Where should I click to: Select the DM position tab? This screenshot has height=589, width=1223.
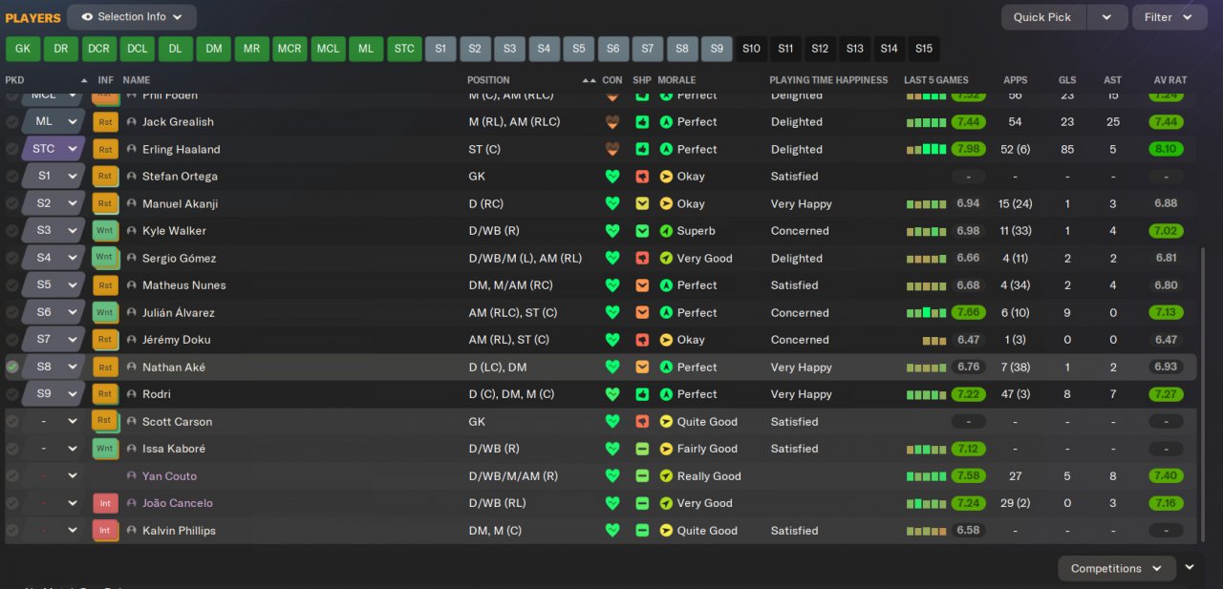214,49
